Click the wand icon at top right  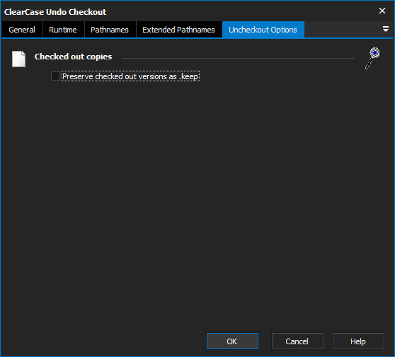coord(372,58)
